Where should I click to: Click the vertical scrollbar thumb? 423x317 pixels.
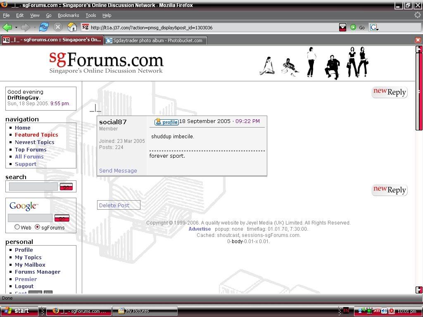pyautogui.click(x=419, y=92)
